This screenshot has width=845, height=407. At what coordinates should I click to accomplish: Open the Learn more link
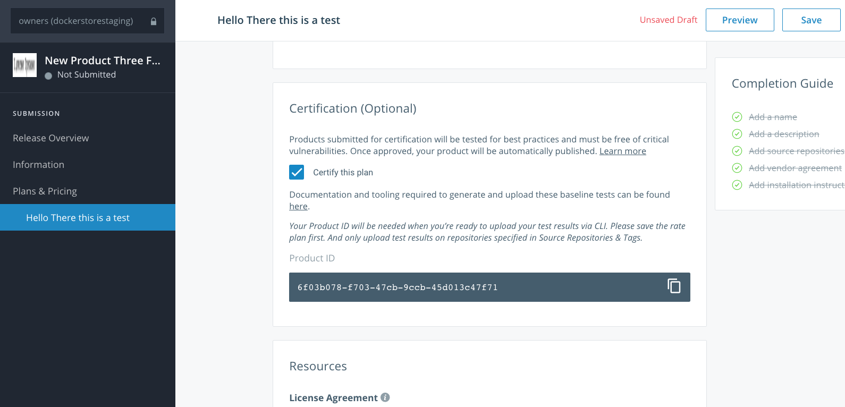point(622,151)
